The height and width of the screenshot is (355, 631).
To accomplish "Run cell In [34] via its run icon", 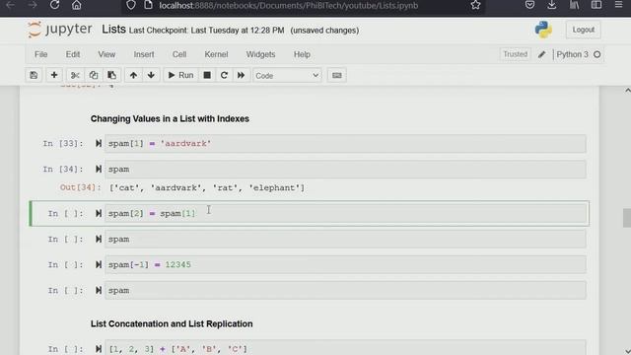I will point(99,169).
